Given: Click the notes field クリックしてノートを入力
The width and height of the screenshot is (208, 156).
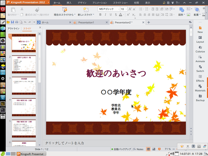Looking at the screenshot, I should (65, 143).
